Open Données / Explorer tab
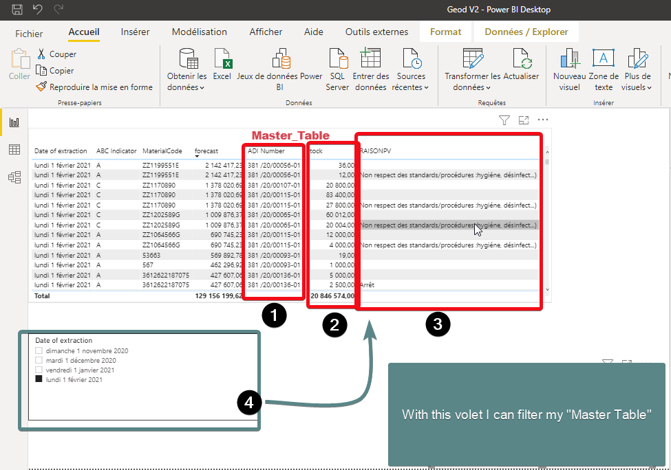The image size is (671, 470). 526,32
